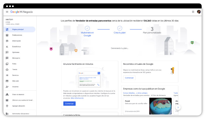Image resolution: width=205 pixels, height=119 pixels.
Task: Open Servicios section label
Action: pyautogui.click(x=16, y=75)
